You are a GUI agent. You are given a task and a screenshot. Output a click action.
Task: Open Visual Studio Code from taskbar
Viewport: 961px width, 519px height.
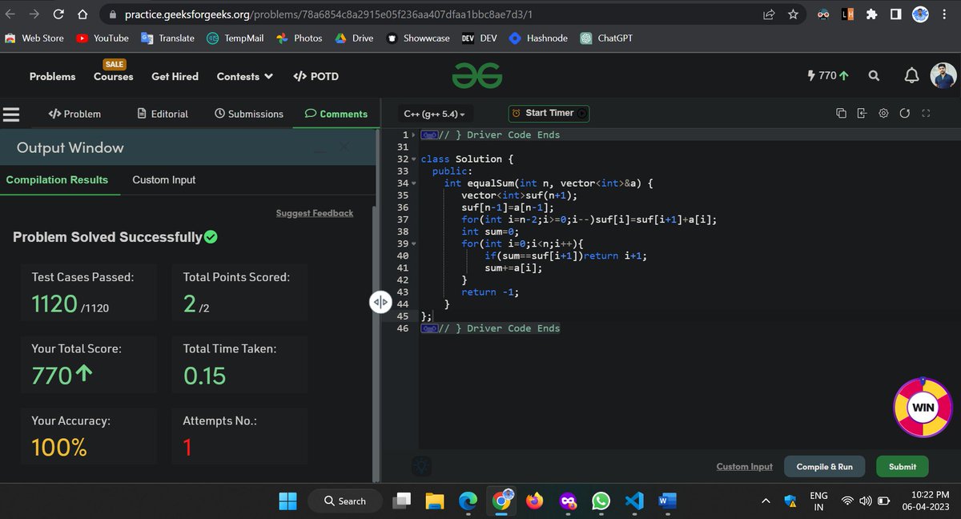coord(633,501)
